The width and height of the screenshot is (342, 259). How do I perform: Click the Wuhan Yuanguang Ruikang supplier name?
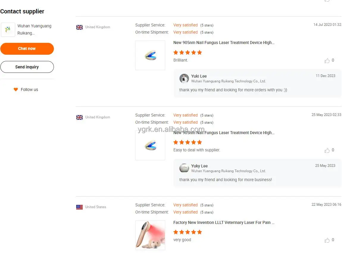point(34,29)
